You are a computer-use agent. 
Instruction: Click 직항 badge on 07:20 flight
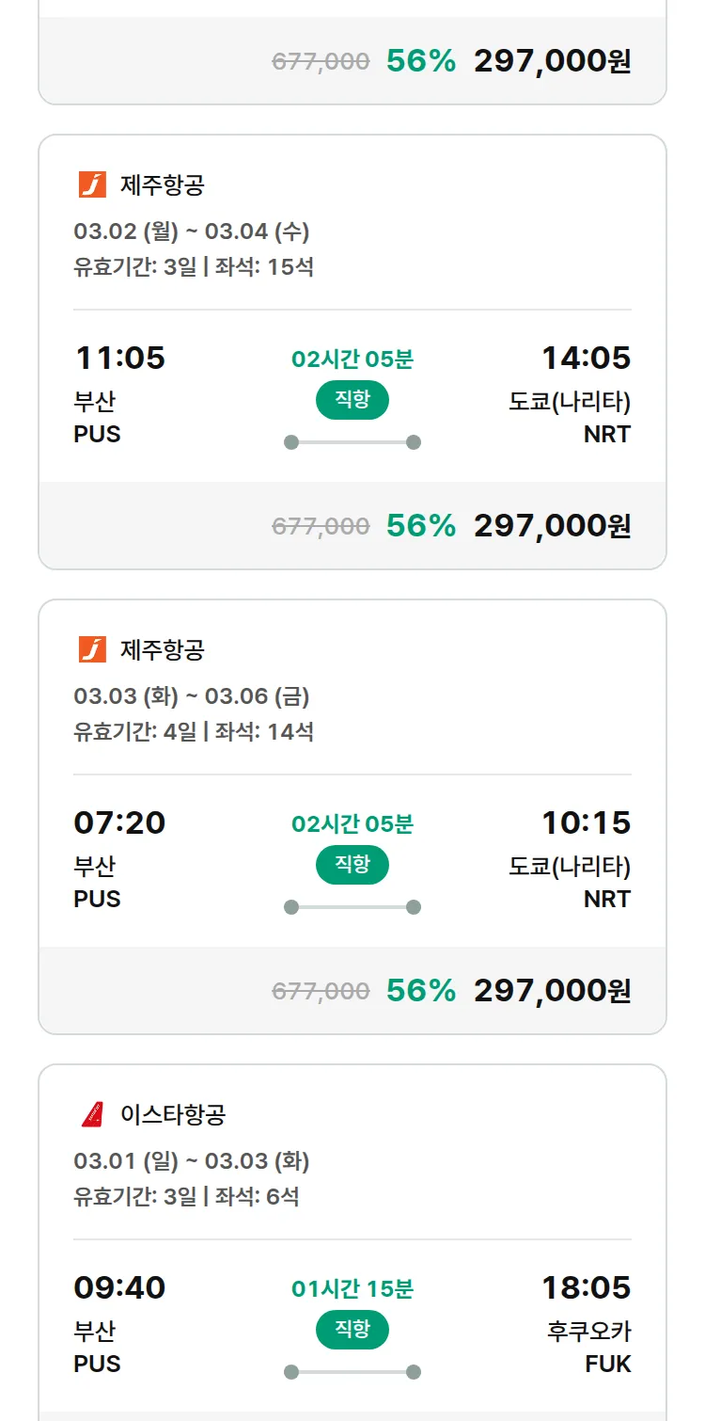[352, 865]
